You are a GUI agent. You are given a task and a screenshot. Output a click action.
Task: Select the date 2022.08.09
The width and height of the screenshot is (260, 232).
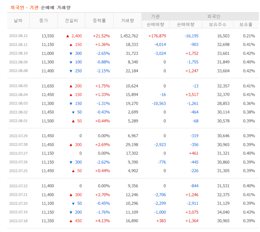point(18,62)
